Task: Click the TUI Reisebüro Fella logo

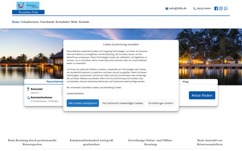Action: (x=28, y=8)
